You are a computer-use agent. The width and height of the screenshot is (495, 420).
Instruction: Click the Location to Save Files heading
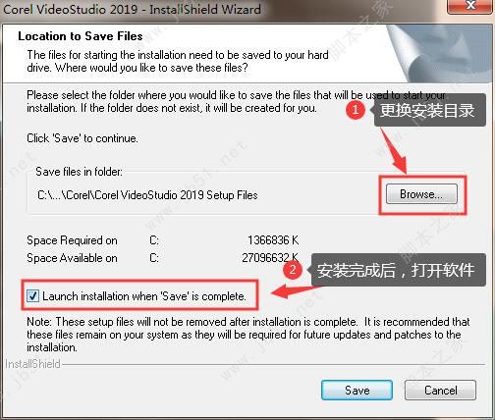pyautogui.click(x=81, y=36)
